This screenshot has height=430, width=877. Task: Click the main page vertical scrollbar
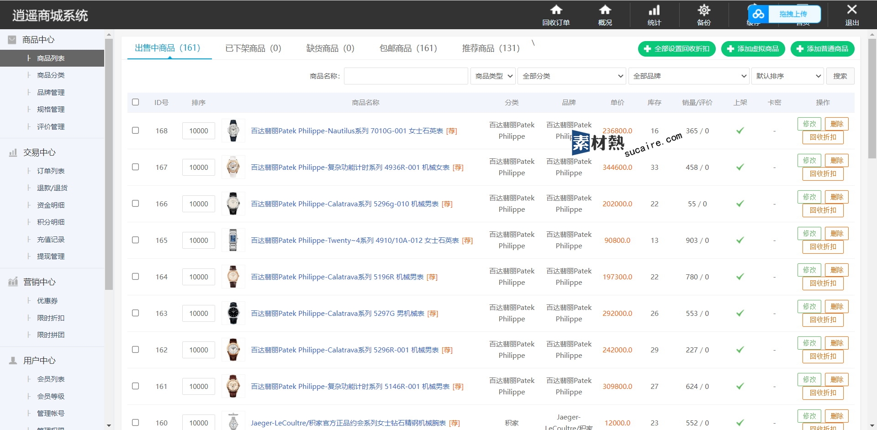pos(872,98)
